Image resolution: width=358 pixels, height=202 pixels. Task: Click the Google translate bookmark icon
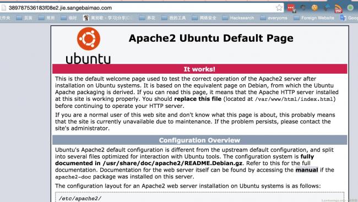pos(343,18)
